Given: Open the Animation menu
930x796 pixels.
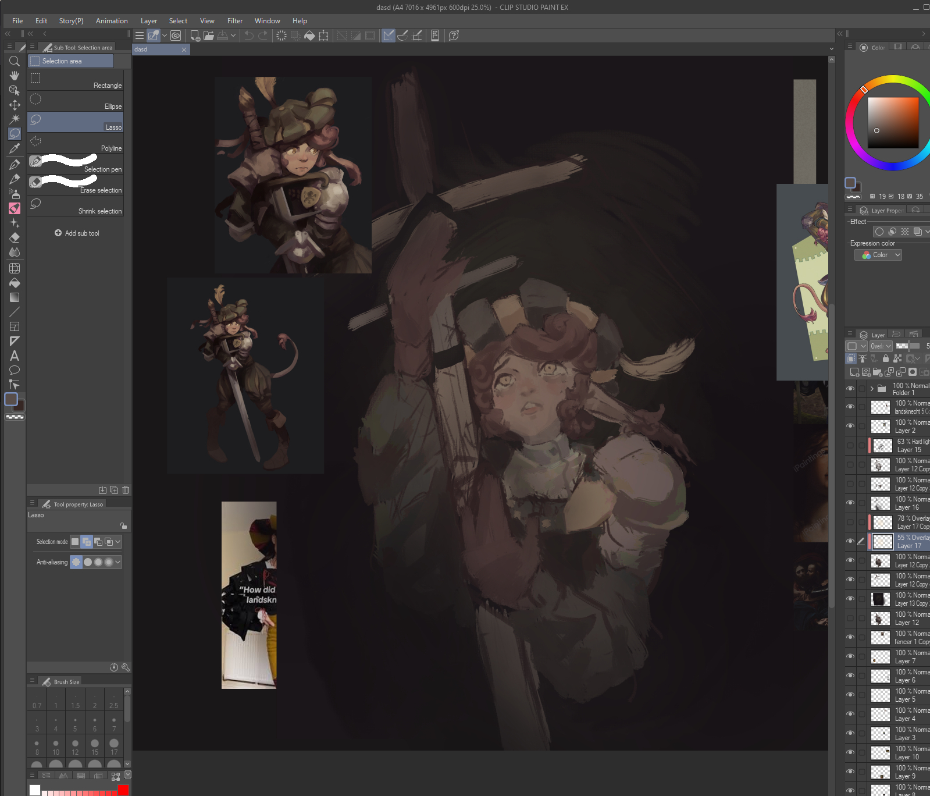Looking at the screenshot, I should tap(112, 21).
